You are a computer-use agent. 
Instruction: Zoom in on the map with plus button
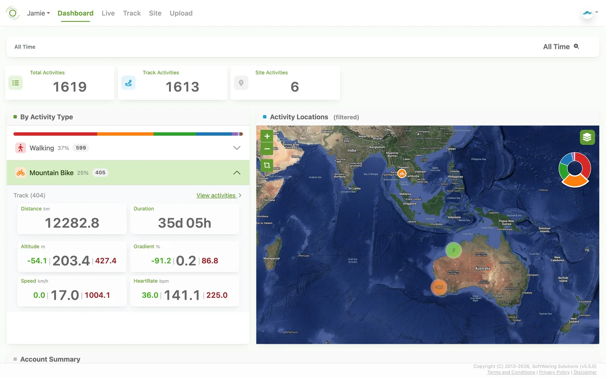click(x=267, y=136)
